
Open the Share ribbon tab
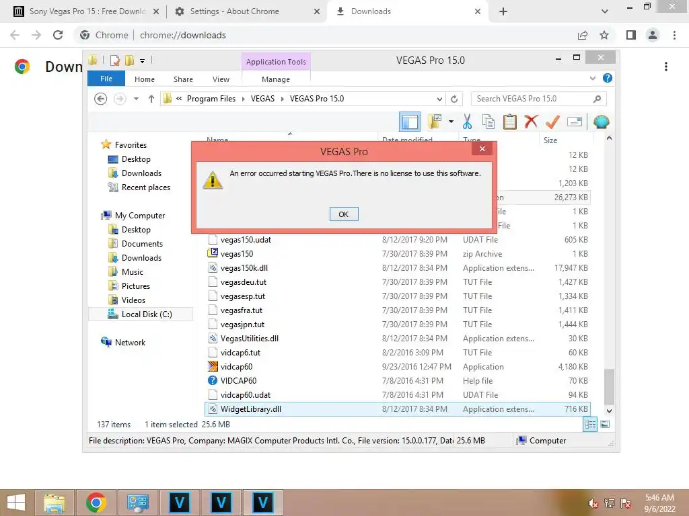click(x=183, y=79)
